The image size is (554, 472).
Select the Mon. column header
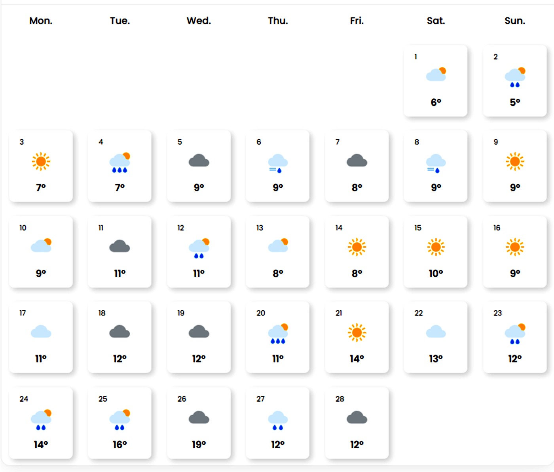click(x=41, y=21)
